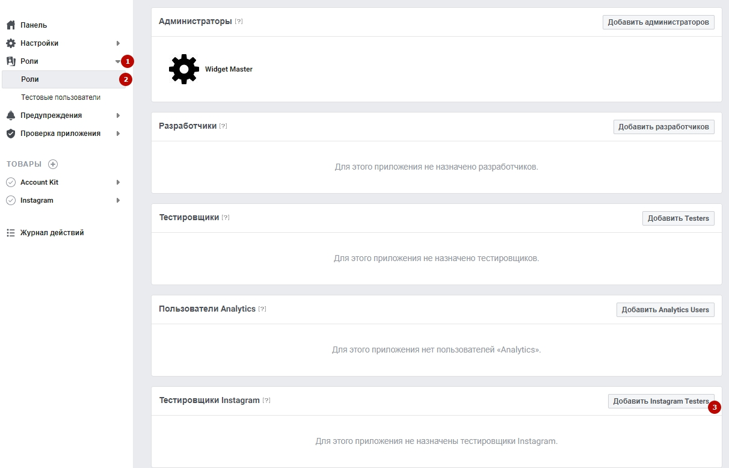Image resolution: width=729 pixels, height=468 pixels.
Task: Click the Настройки gear icon in sidebar
Action: (x=10, y=43)
